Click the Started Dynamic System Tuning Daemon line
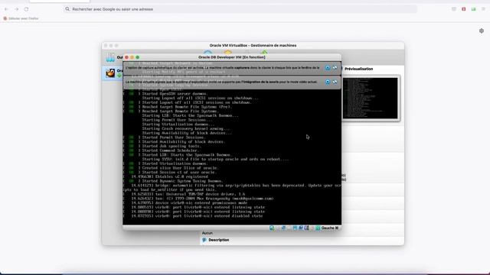 182,181
